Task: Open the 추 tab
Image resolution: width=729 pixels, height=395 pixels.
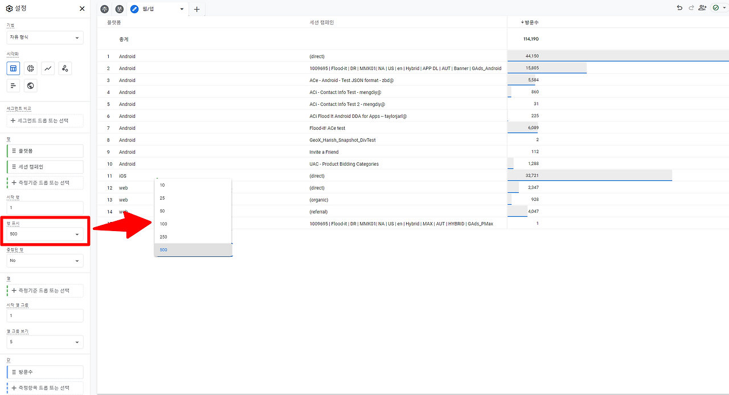Action: pyautogui.click(x=104, y=9)
